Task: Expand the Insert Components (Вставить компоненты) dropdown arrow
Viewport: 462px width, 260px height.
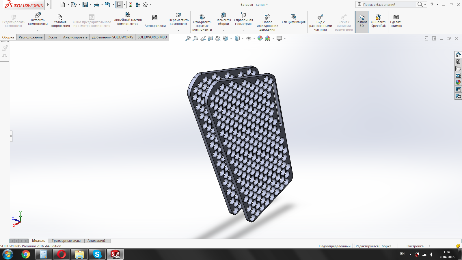Action: coord(38,30)
